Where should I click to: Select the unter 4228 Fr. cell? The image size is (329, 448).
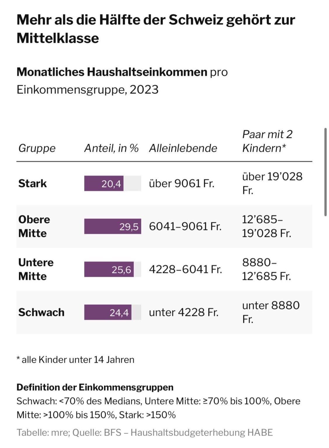(184, 312)
